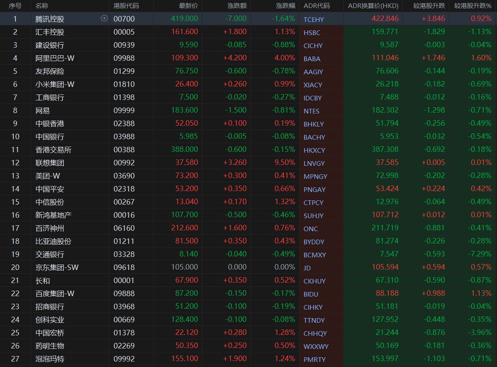497x367 pixels.
Task: Select the 美团-W stock name
Action: 48,176
